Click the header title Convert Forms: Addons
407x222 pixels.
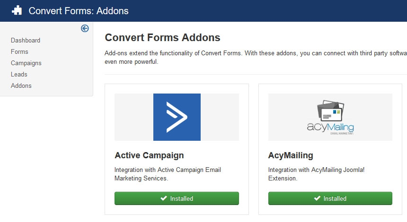[x=79, y=11]
